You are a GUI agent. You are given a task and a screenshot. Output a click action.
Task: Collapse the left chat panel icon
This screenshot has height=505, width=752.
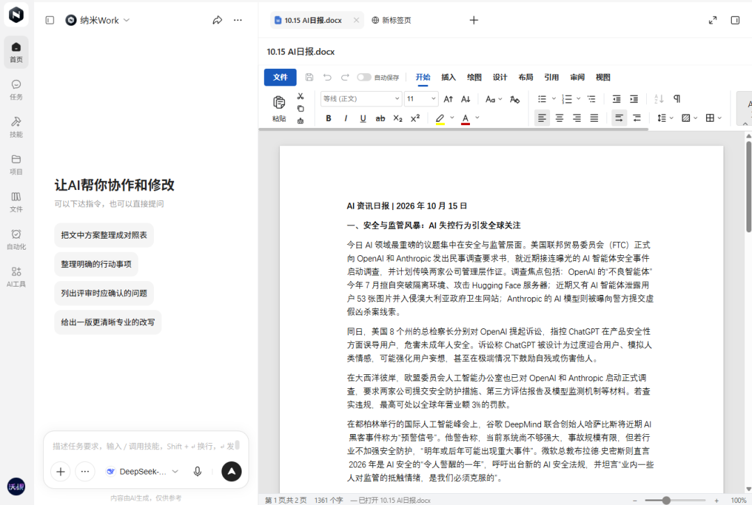point(50,20)
